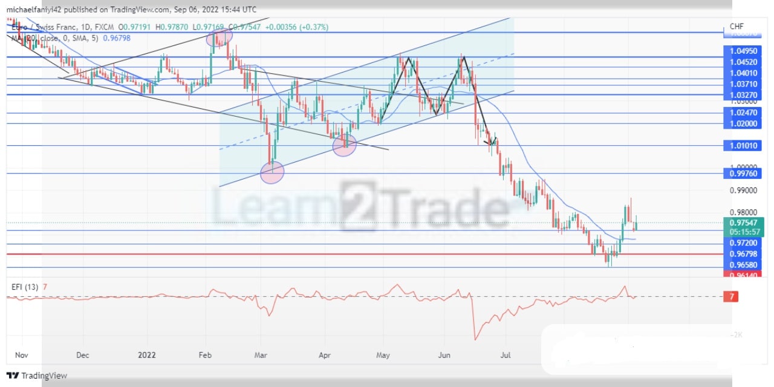
Task: Click the EFI (13) indicator label
Action: pos(25,287)
